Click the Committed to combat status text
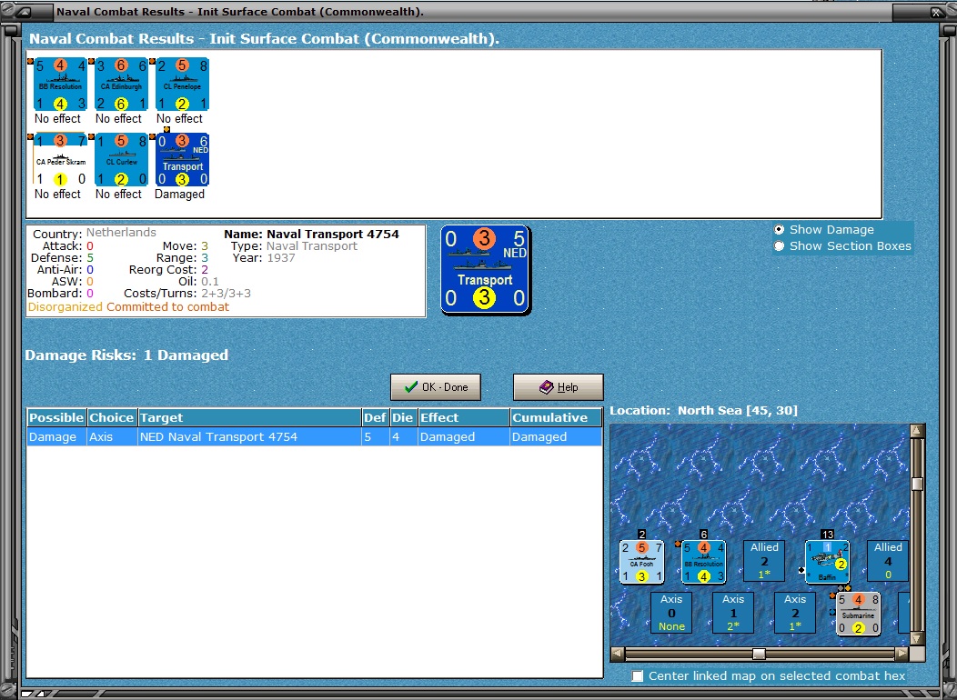Viewport: 957px width, 700px height. (x=168, y=306)
